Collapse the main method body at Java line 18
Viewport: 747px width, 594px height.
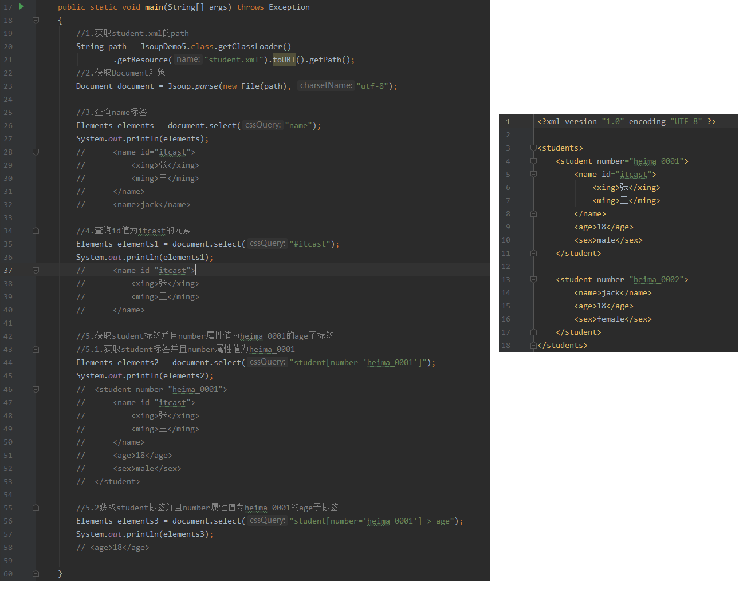coord(36,20)
